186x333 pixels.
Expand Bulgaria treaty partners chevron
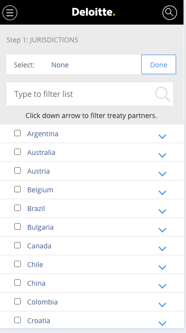point(162,230)
